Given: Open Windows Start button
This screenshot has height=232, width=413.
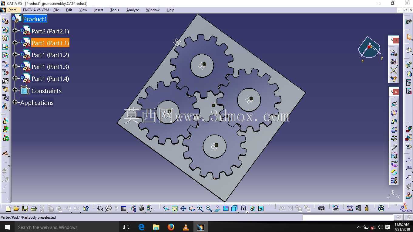Looking at the screenshot, I should pos(7,227).
